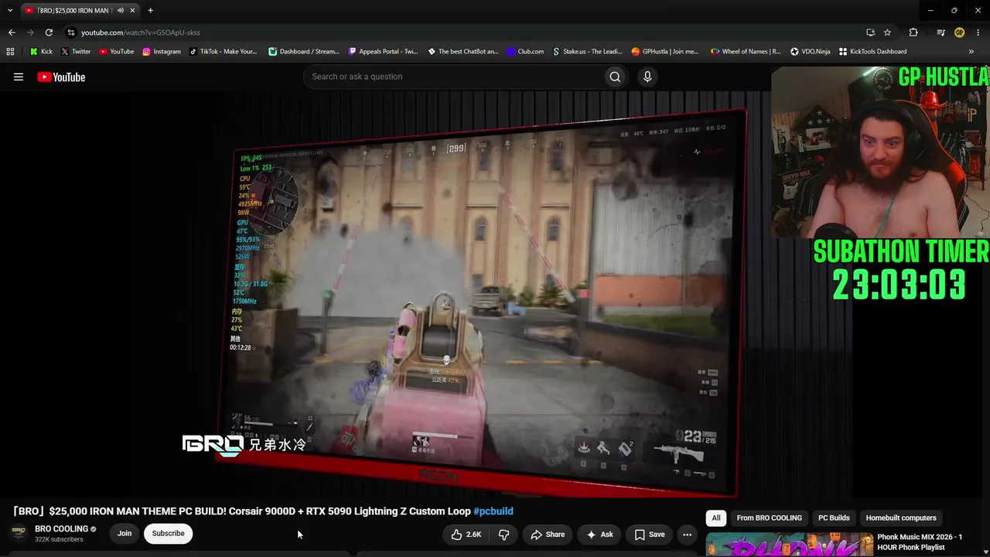Open the Instagram bookmark

(x=161, y=52)
